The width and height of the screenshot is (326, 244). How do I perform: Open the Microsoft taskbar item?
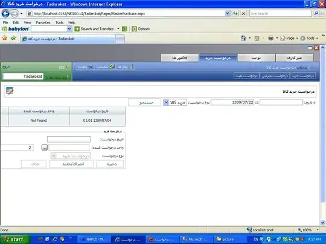click(x=197, y=239)
